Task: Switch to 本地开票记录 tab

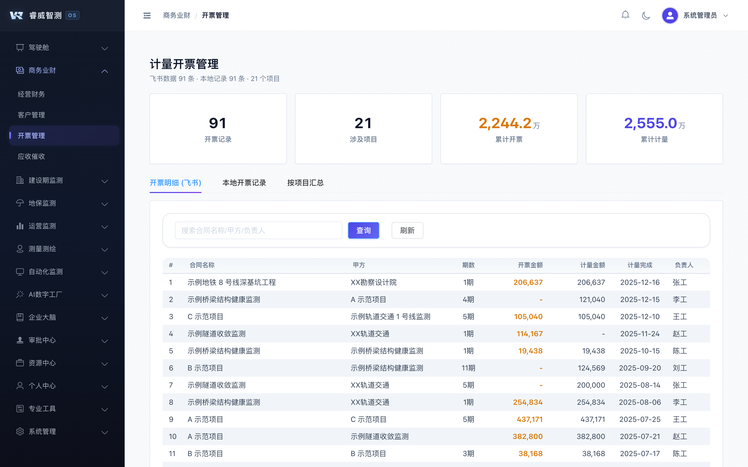Action: (x=244, y=183)
